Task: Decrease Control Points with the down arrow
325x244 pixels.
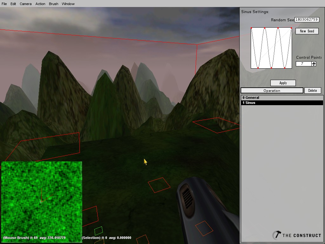Action: pyautogui.click(x=314, y=65)
